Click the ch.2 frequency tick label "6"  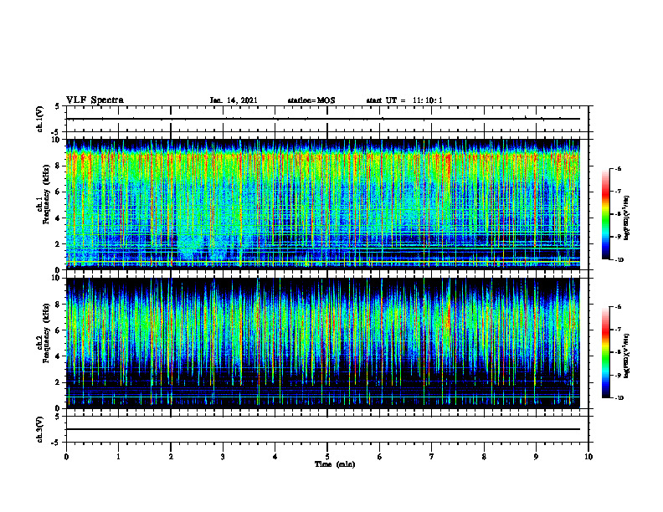(x=59, y=330)
